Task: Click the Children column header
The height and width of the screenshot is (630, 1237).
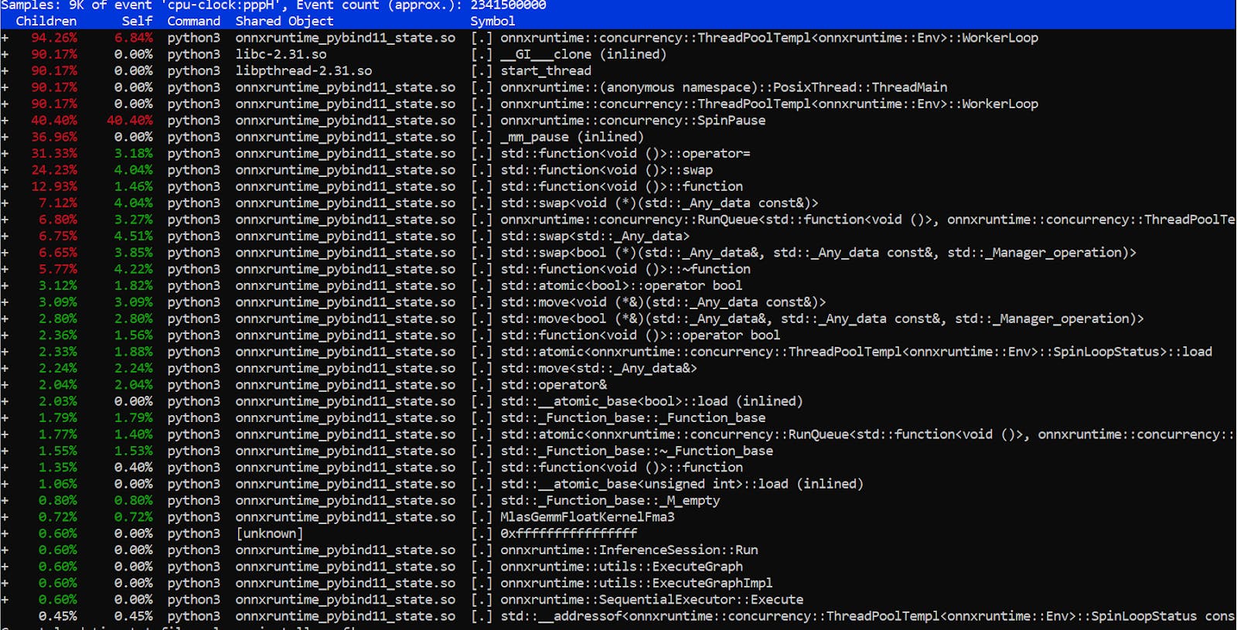Action: pos(46,21)
